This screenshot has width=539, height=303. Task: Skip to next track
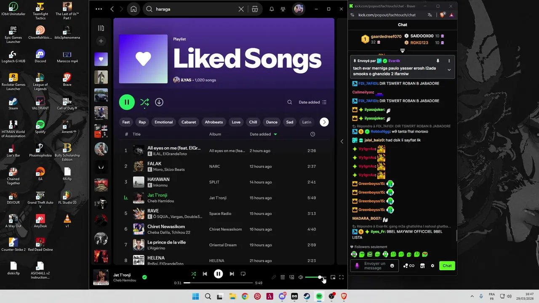232,274
